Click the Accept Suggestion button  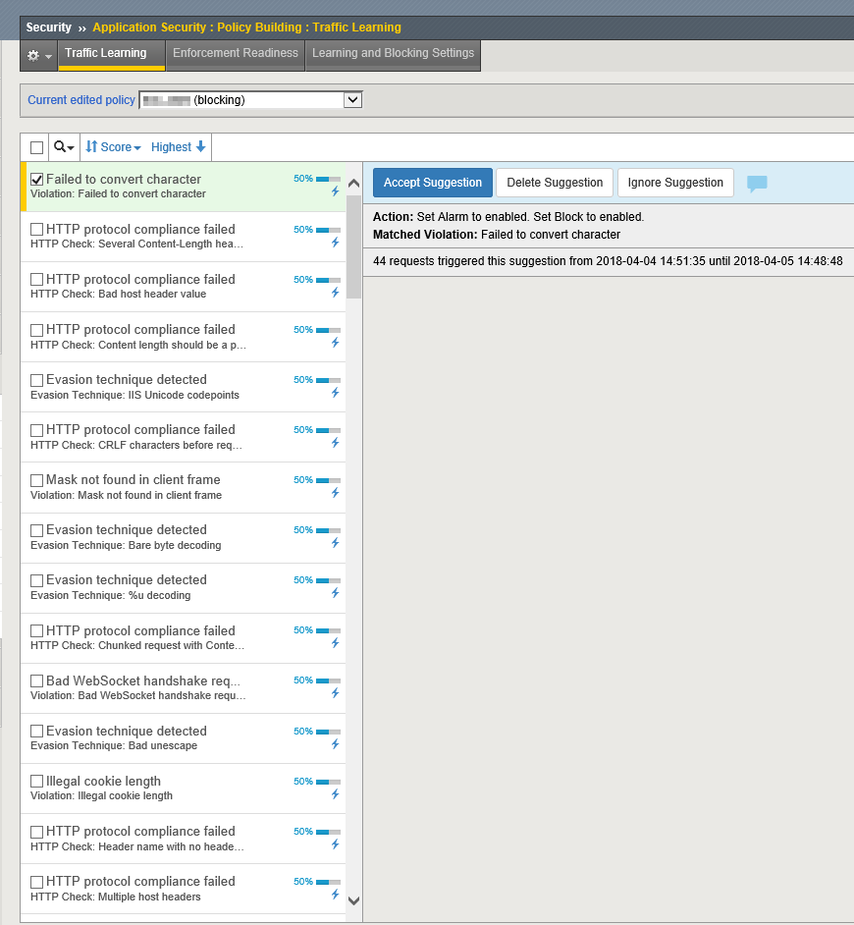pyautogui.click(x=432, y=183)
